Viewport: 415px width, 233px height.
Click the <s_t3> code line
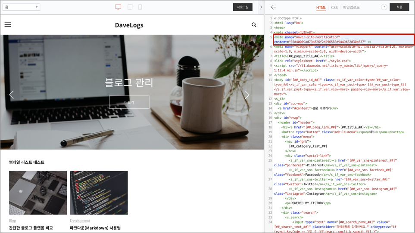click(280, 99)
